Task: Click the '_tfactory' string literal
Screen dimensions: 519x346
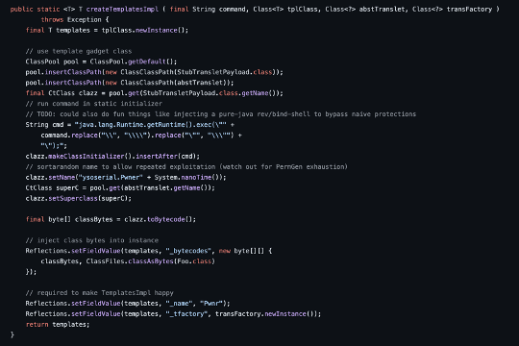Action: (x=186, y=314)
